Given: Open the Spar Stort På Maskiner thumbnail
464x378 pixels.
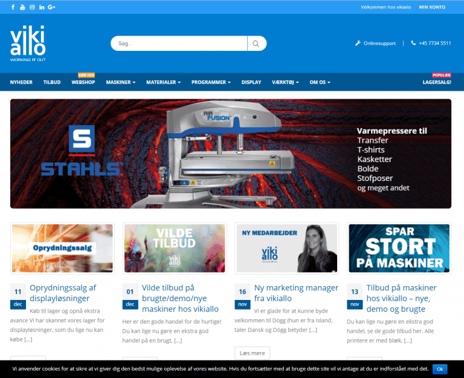Looking at the screenshot, I should (399, 248).
